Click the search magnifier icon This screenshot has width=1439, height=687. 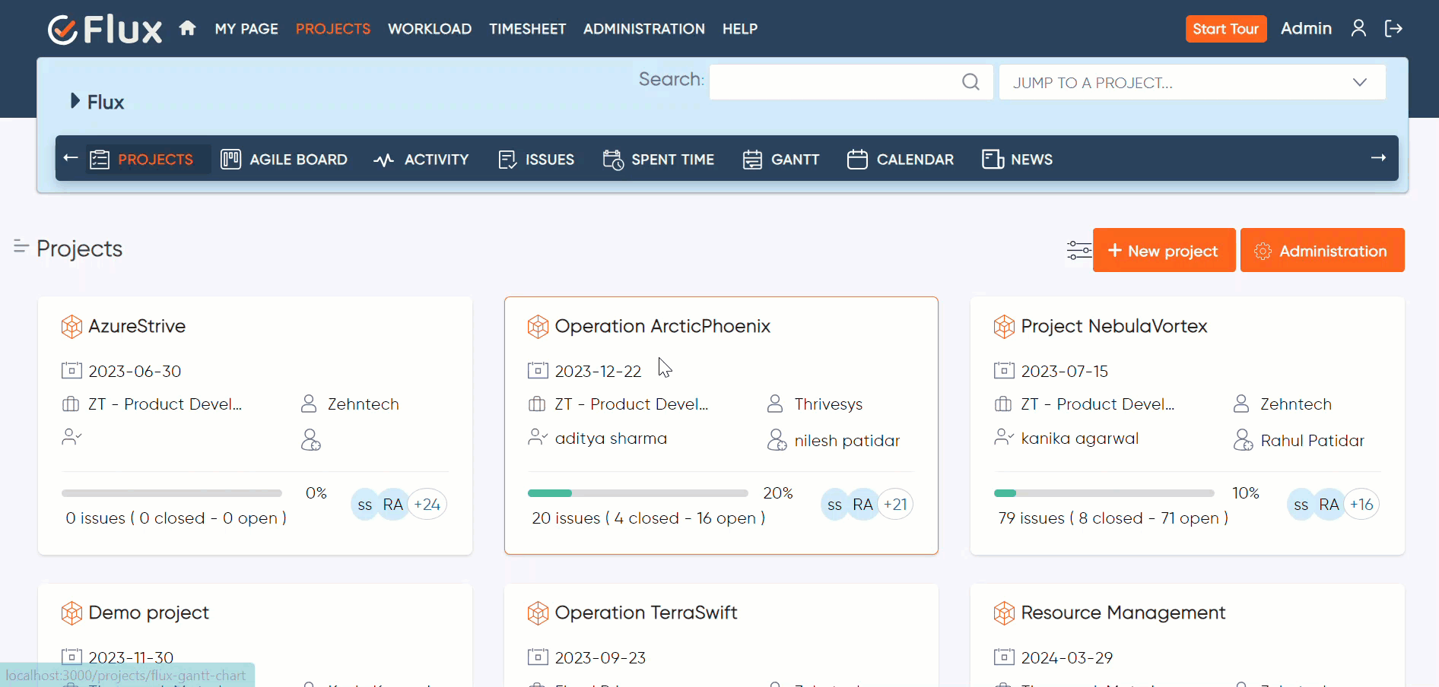tap(970, 82)
